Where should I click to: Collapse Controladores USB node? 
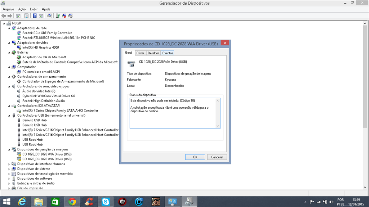pyautogui.click(x=9, y=116)
